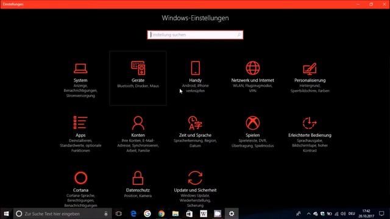Open the Handy phone icon
The height and width of the screenshot is (219, 390).
pos(195,68)
